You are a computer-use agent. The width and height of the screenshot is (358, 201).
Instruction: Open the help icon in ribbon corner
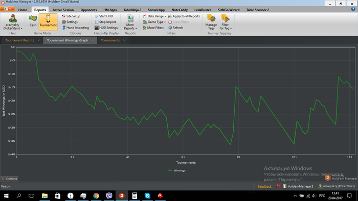tap(353, 9)
